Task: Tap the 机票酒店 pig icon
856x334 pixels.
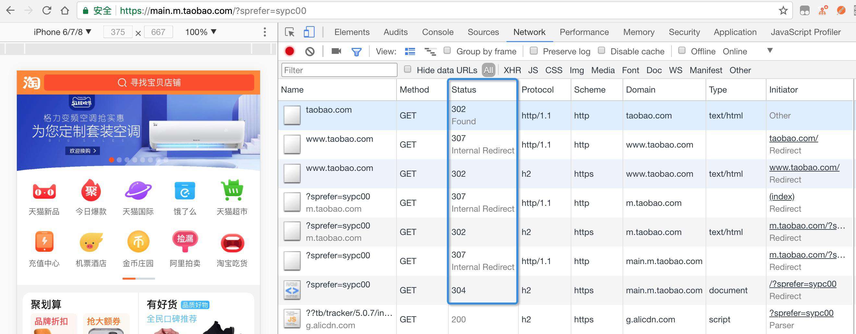Action: (91, 242)
